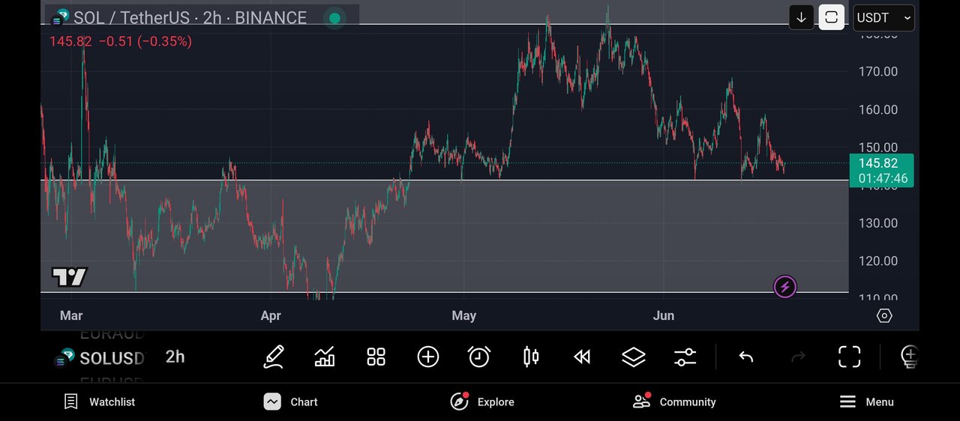
Task: Click the May date label
Action: pos(464,315)
